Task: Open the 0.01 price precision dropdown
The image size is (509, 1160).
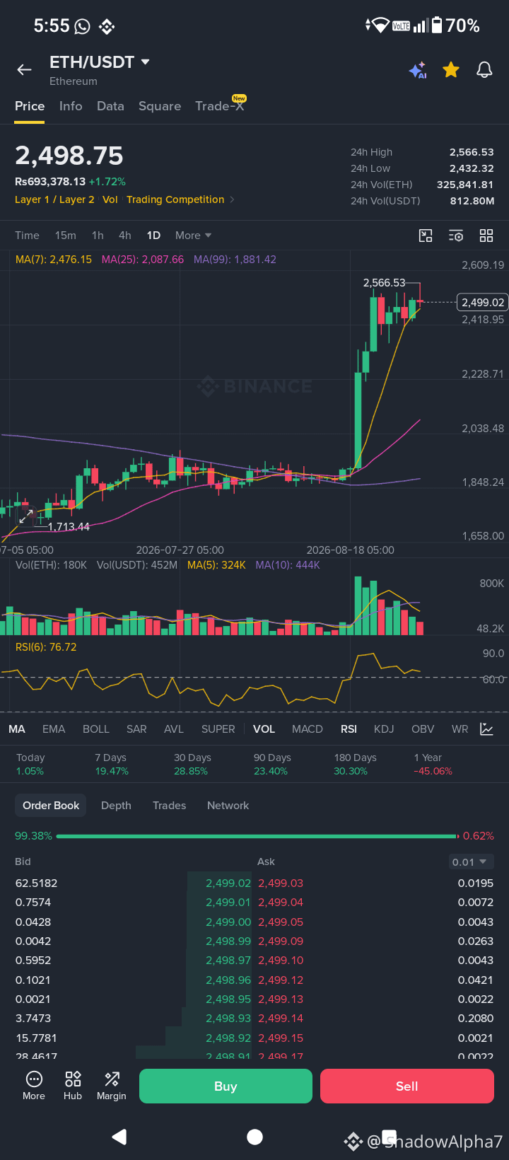Action: click(x=470, y=862)
